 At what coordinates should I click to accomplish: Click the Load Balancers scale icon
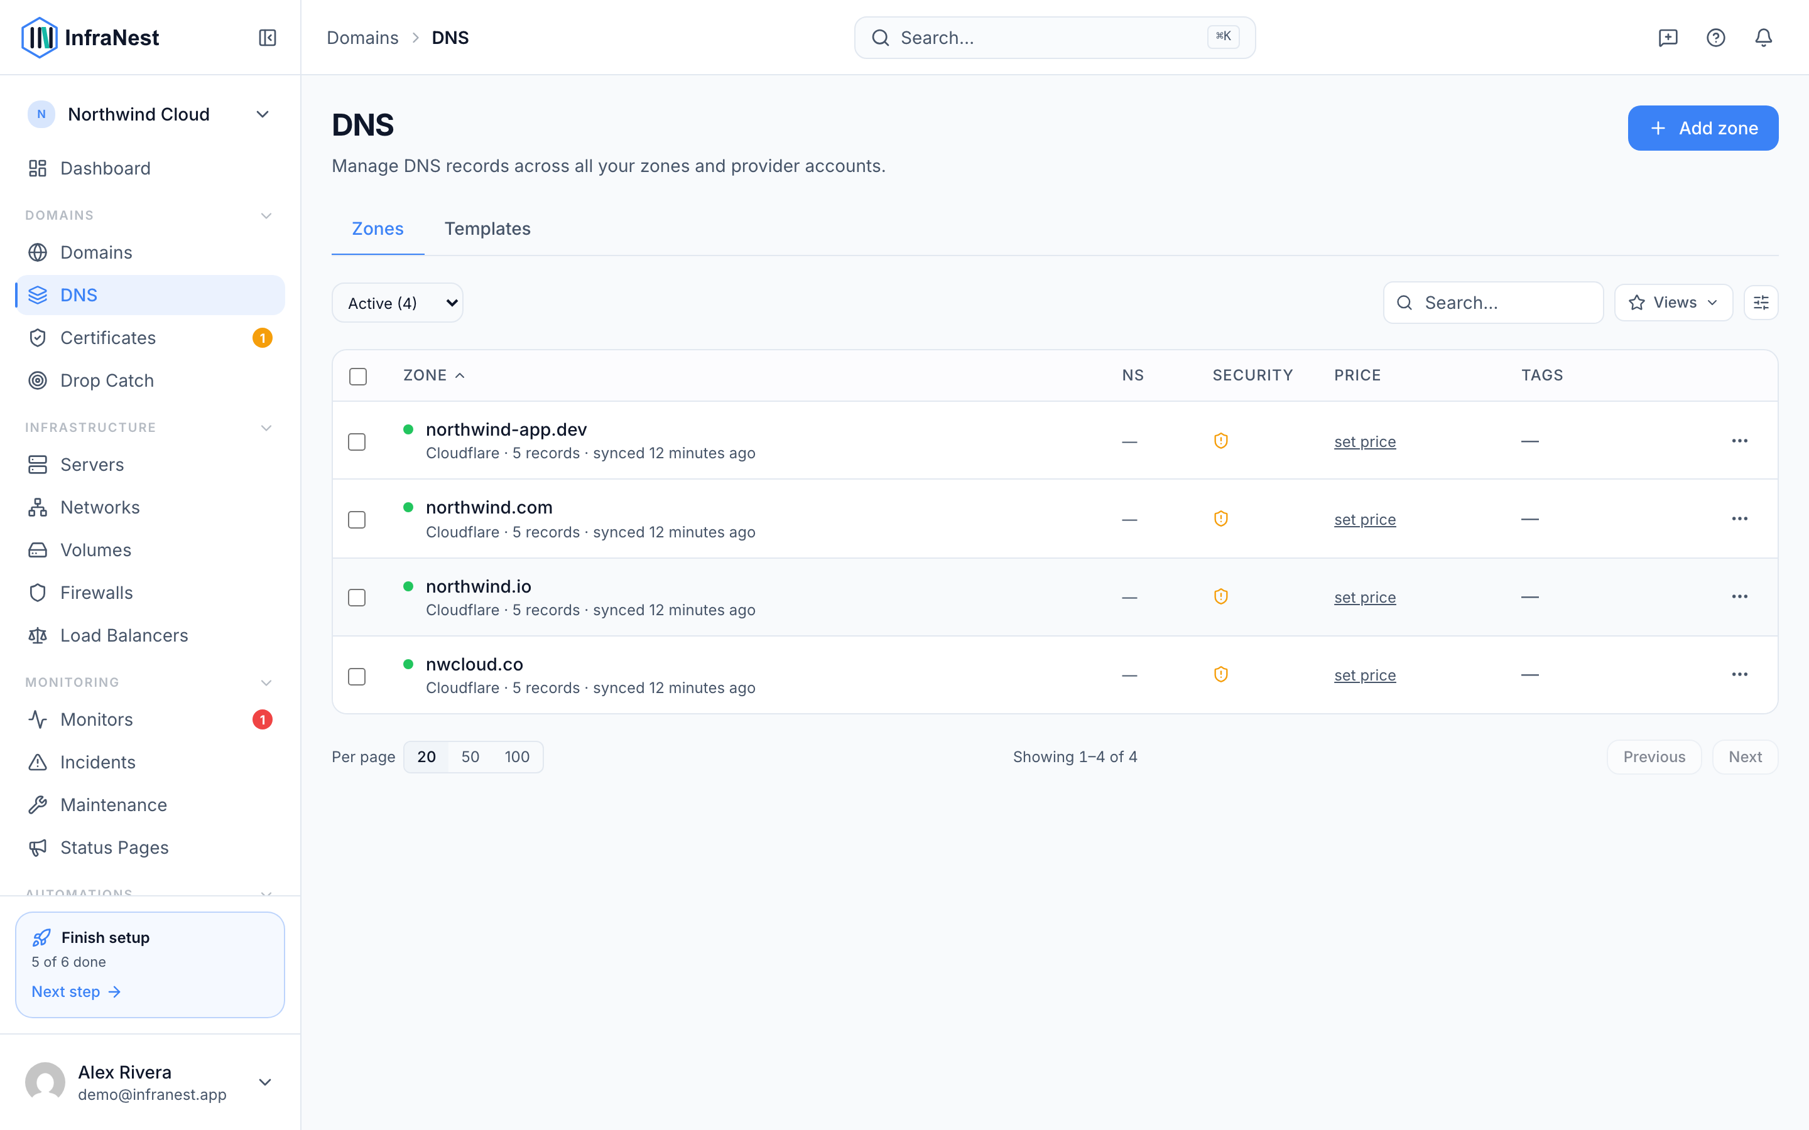(x=38, y=635)
